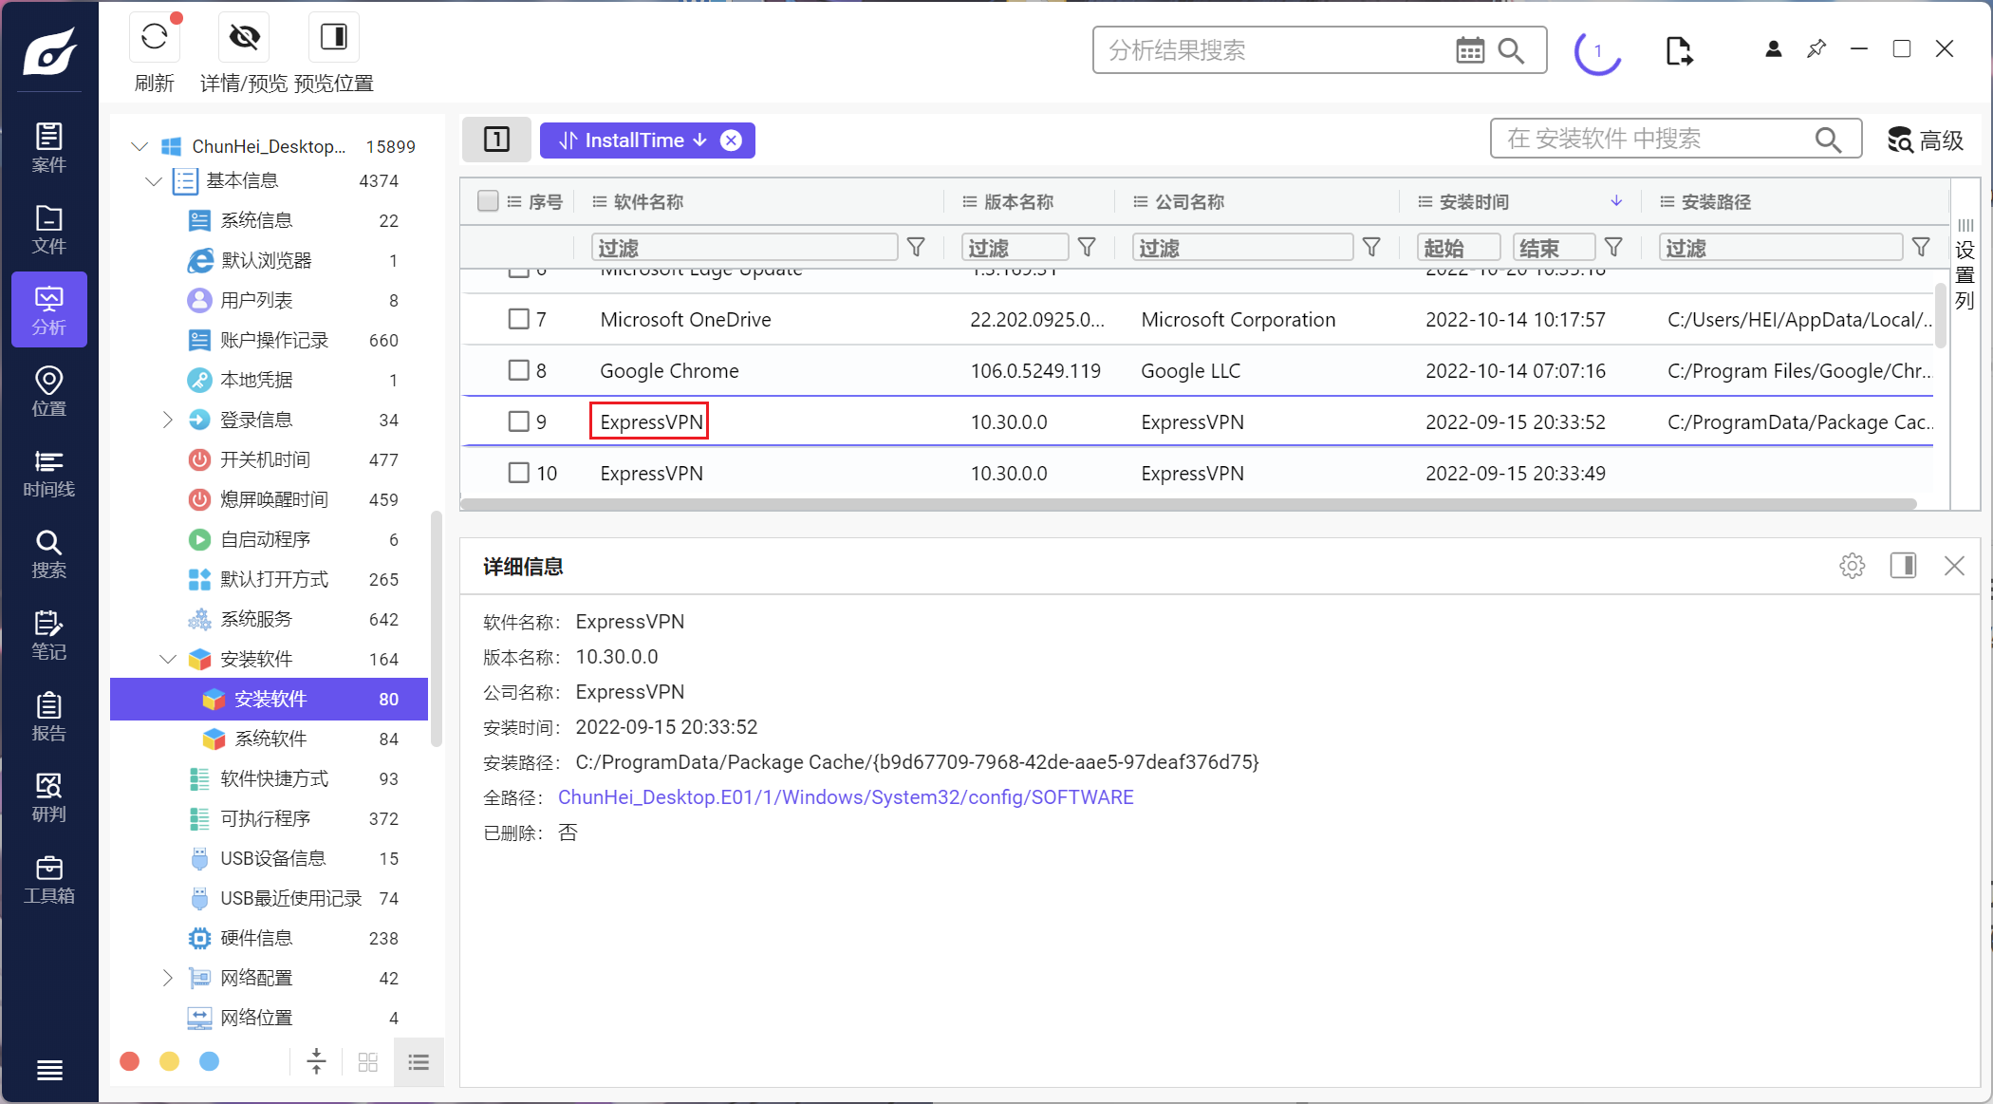This screenshot has width=1993, height=1104.
Task: Check the row 9 ExpressVPN checkbox
Action: click(x=518, y=421)
